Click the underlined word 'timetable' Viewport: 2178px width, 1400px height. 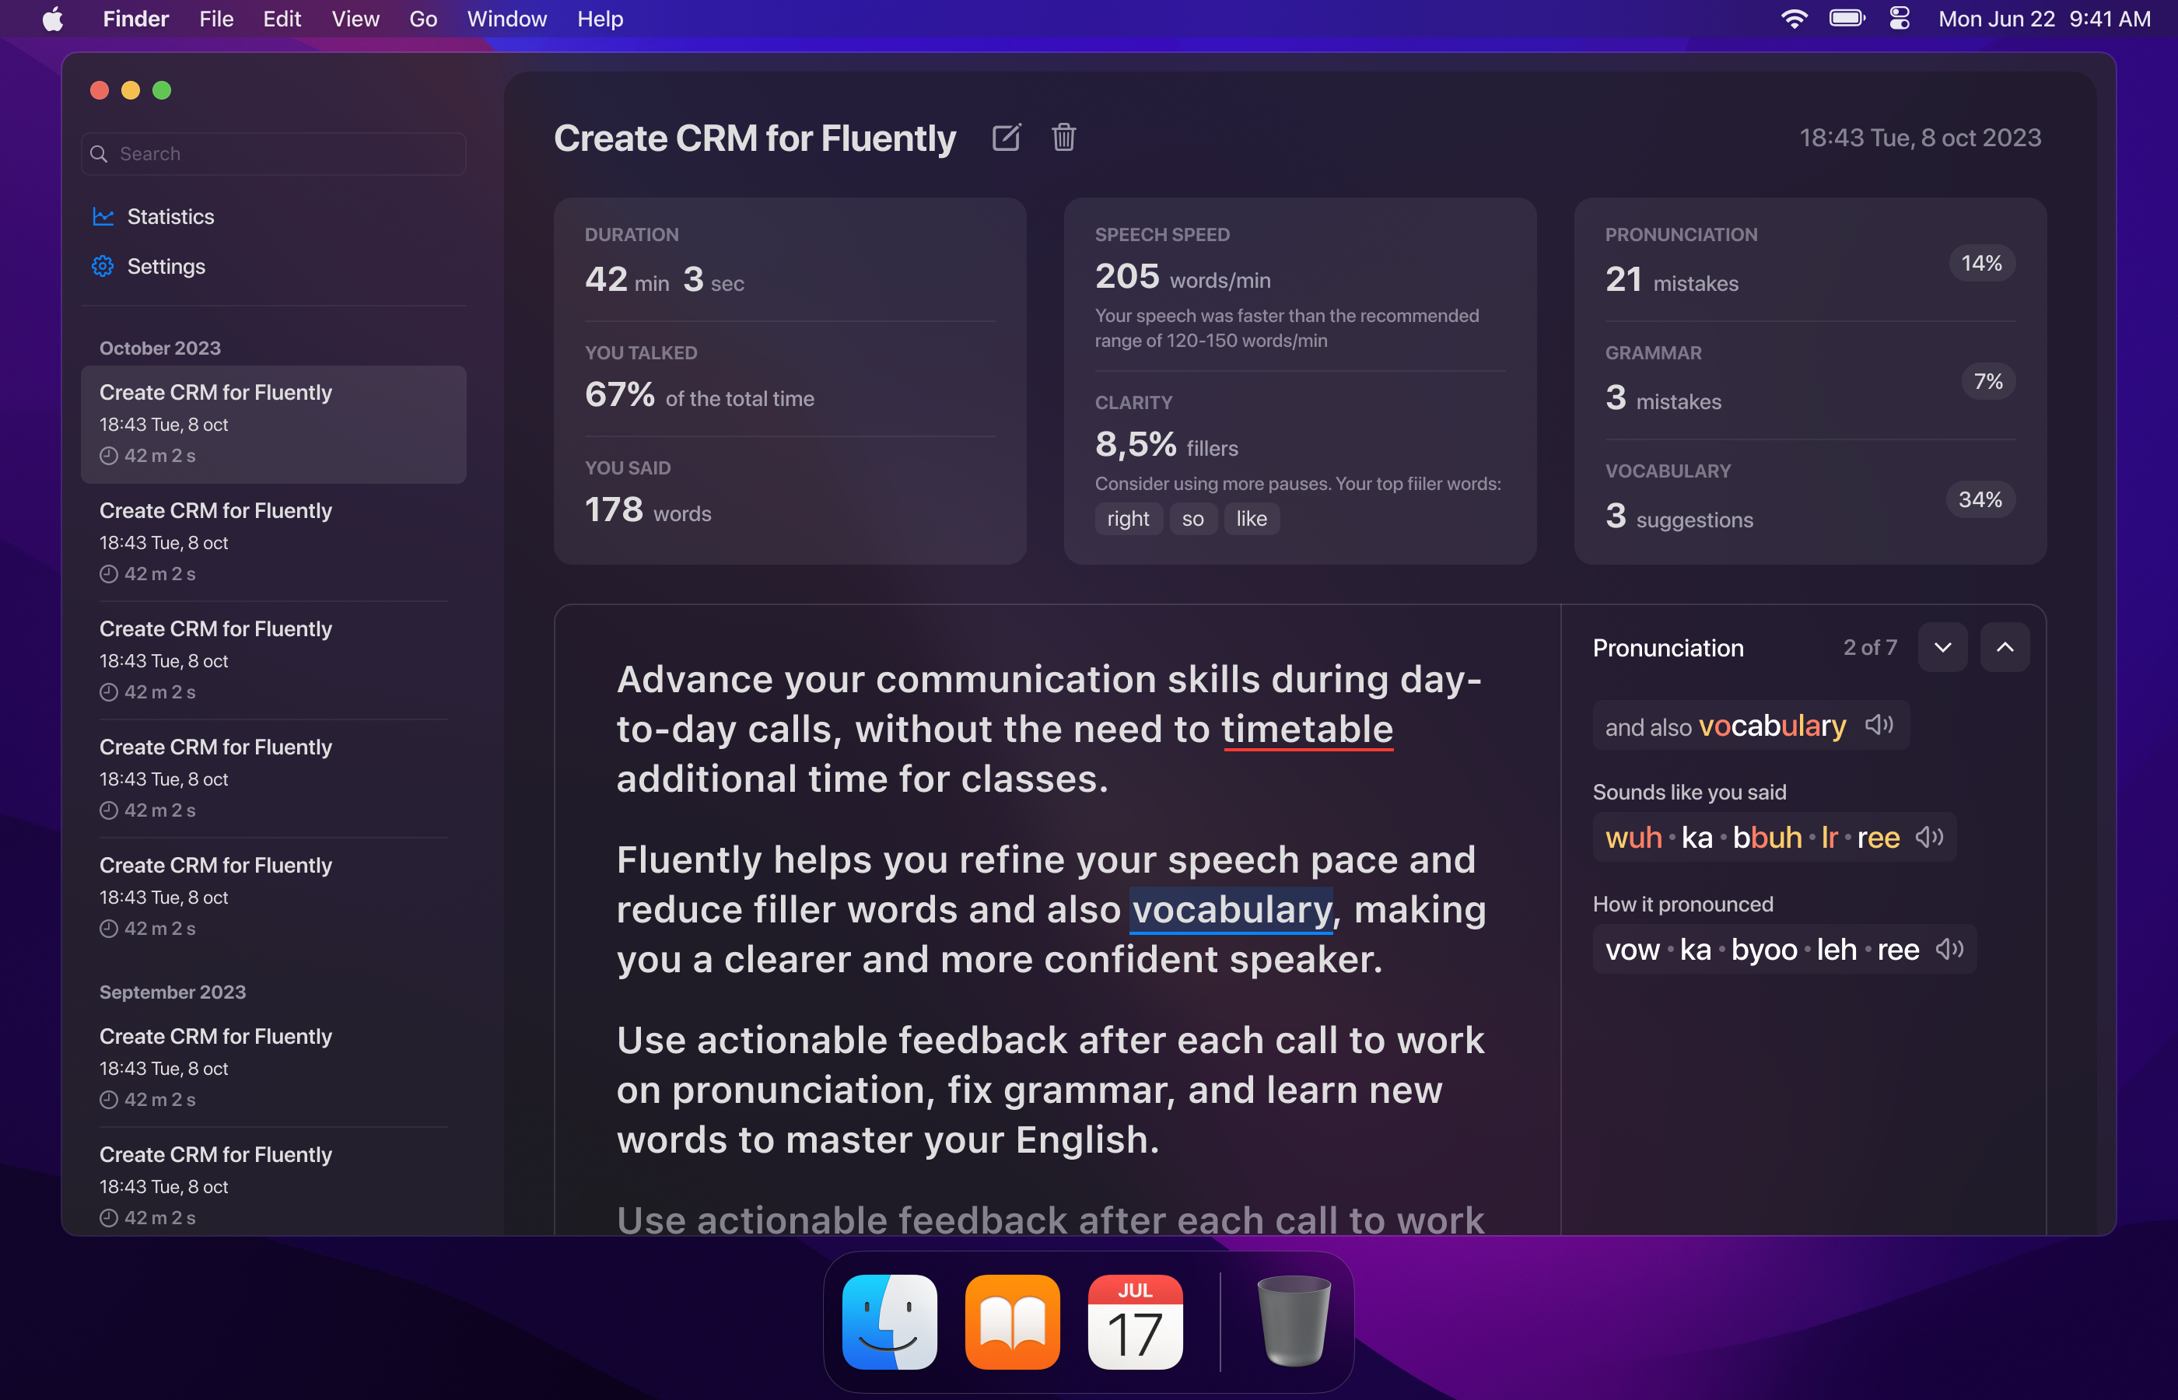coord(1307,730)
